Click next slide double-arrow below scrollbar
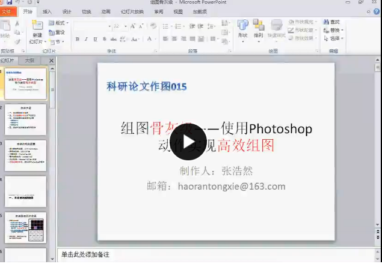Viewport: 382px width, 276px height. [x=378, y=236]
